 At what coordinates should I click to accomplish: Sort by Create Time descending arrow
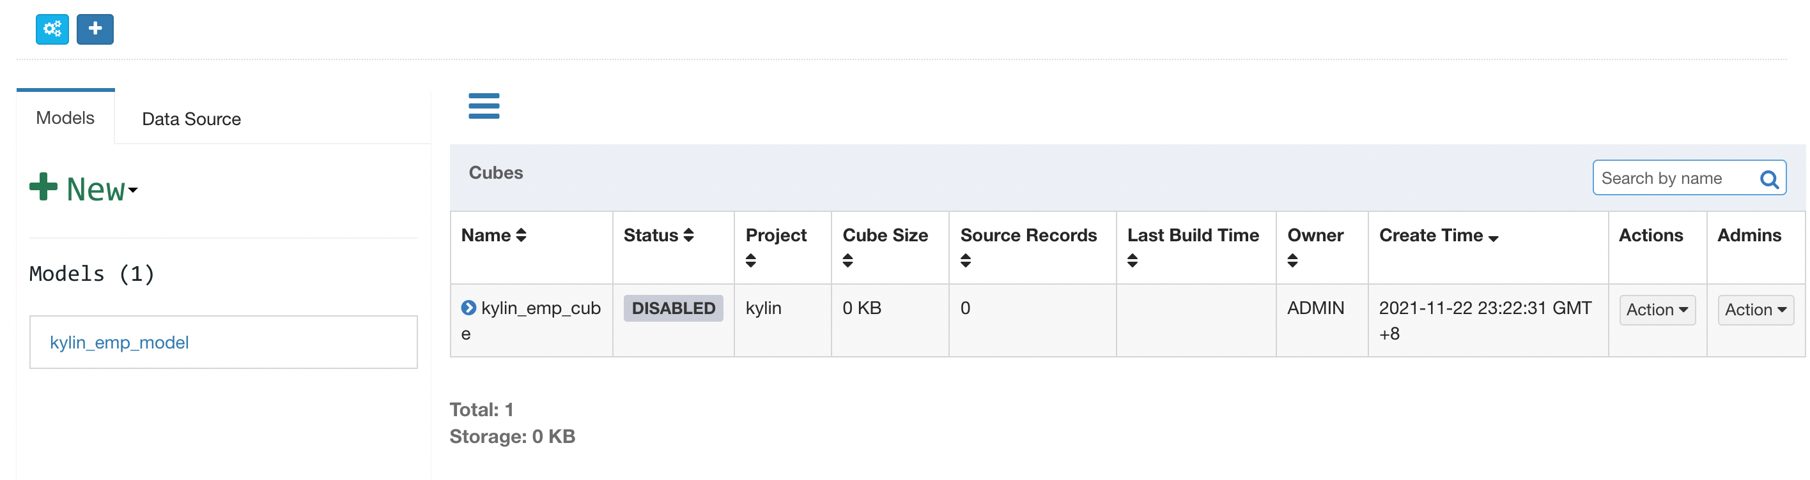coord(1493,239)
